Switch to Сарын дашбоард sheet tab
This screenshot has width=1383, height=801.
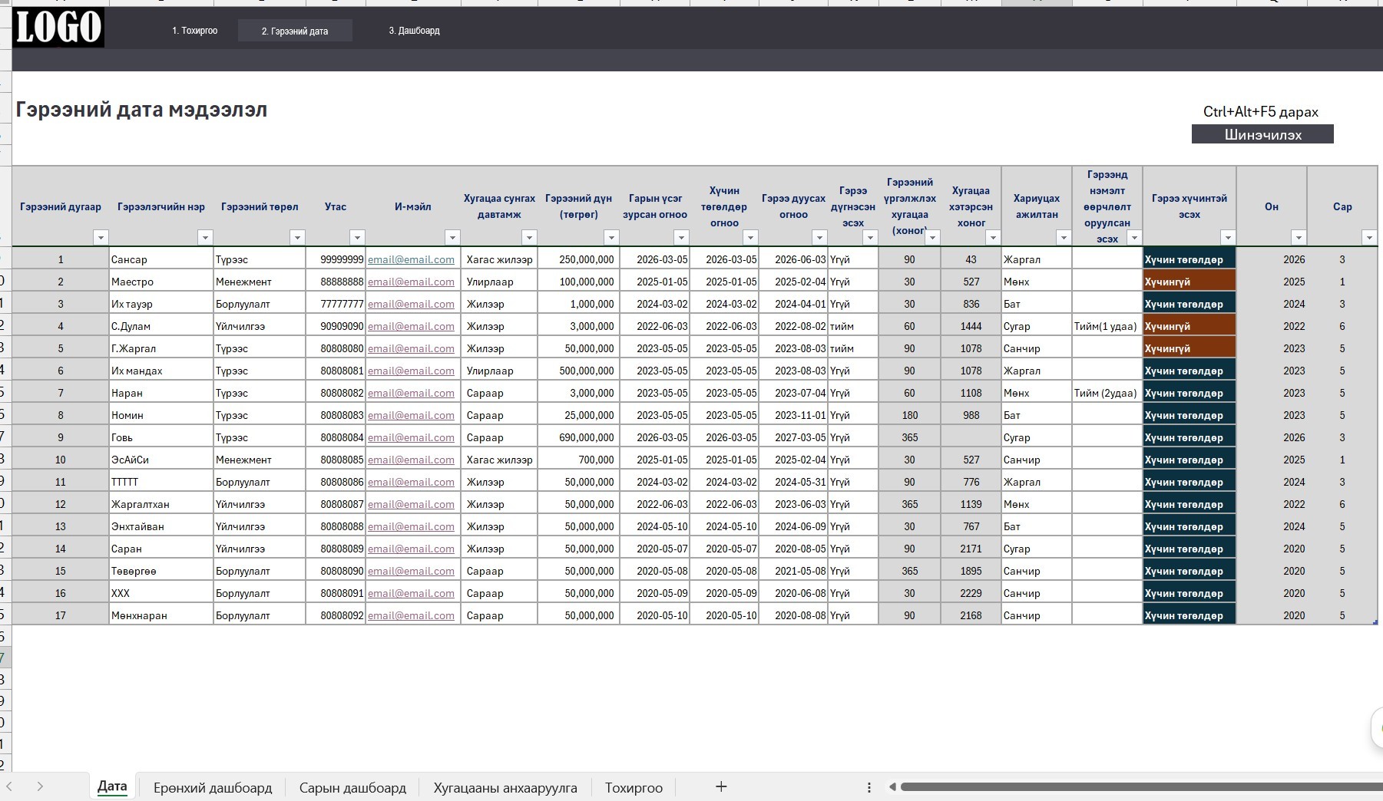pos(352,787)
